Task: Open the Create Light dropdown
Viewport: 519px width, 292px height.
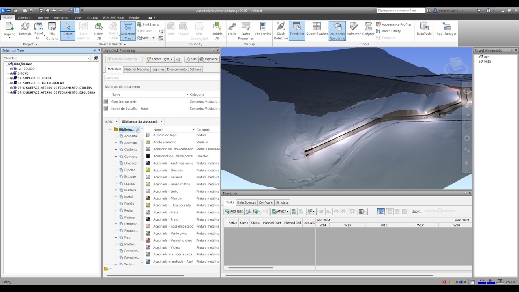Action: tap(160, 59)
